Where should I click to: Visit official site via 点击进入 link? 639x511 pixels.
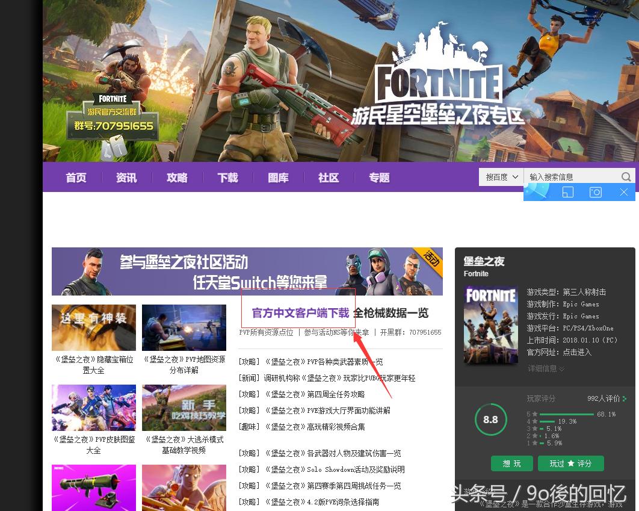pos(578,353)
